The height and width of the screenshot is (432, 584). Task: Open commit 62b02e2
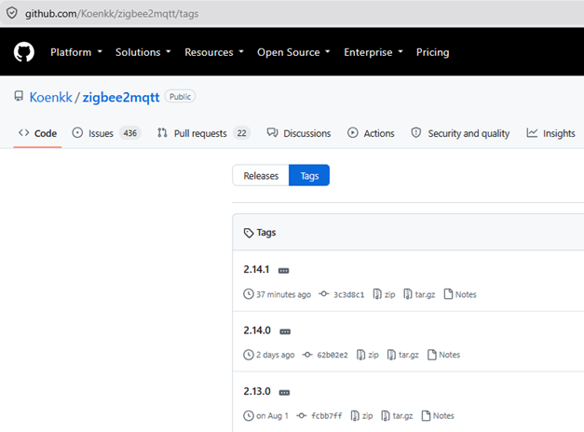[325, 355]
